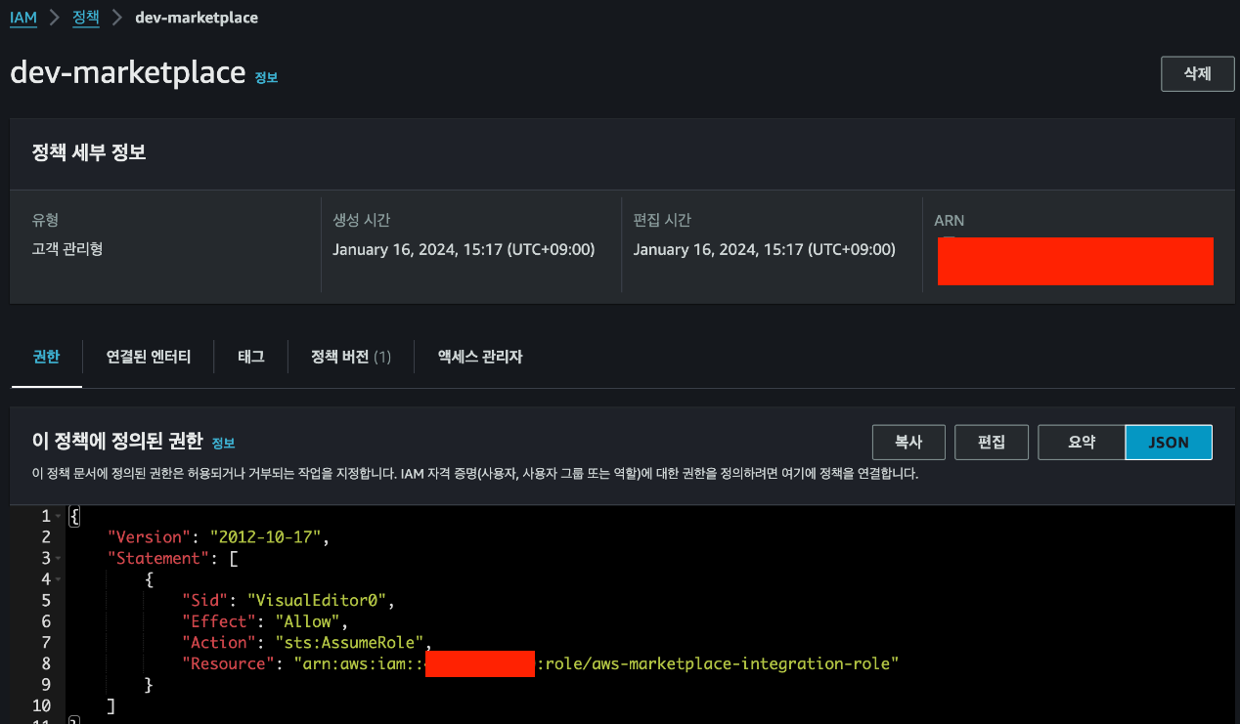Collapse the statement object at line 4
The image size is (1240, 724).
(x=59, y=579)
